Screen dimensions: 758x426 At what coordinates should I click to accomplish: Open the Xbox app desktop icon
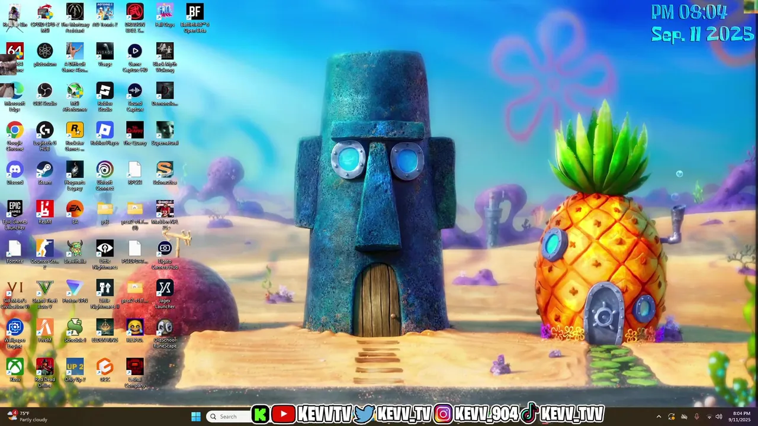coord(15,370)
